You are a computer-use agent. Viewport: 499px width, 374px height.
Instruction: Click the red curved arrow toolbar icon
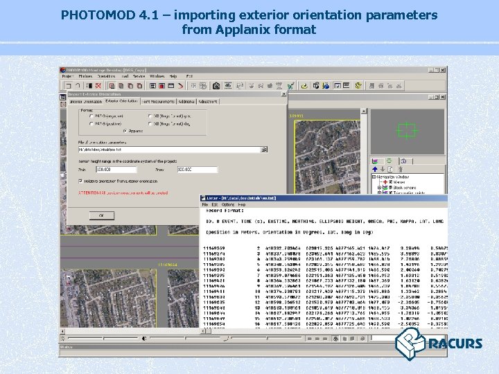coord(180,86)
